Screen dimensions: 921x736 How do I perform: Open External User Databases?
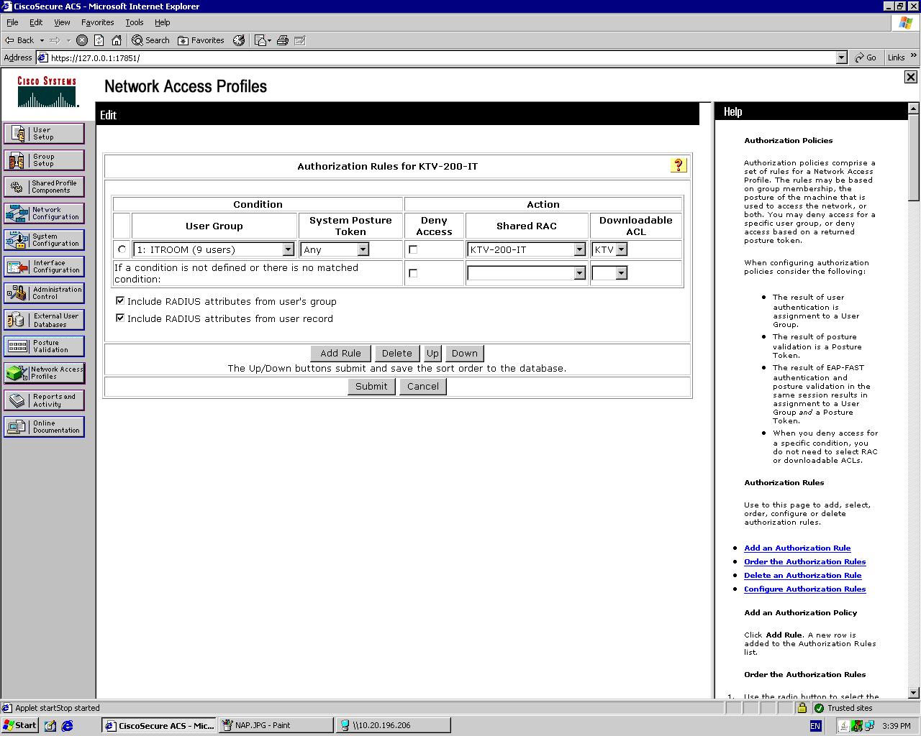[x=44, y=320]
